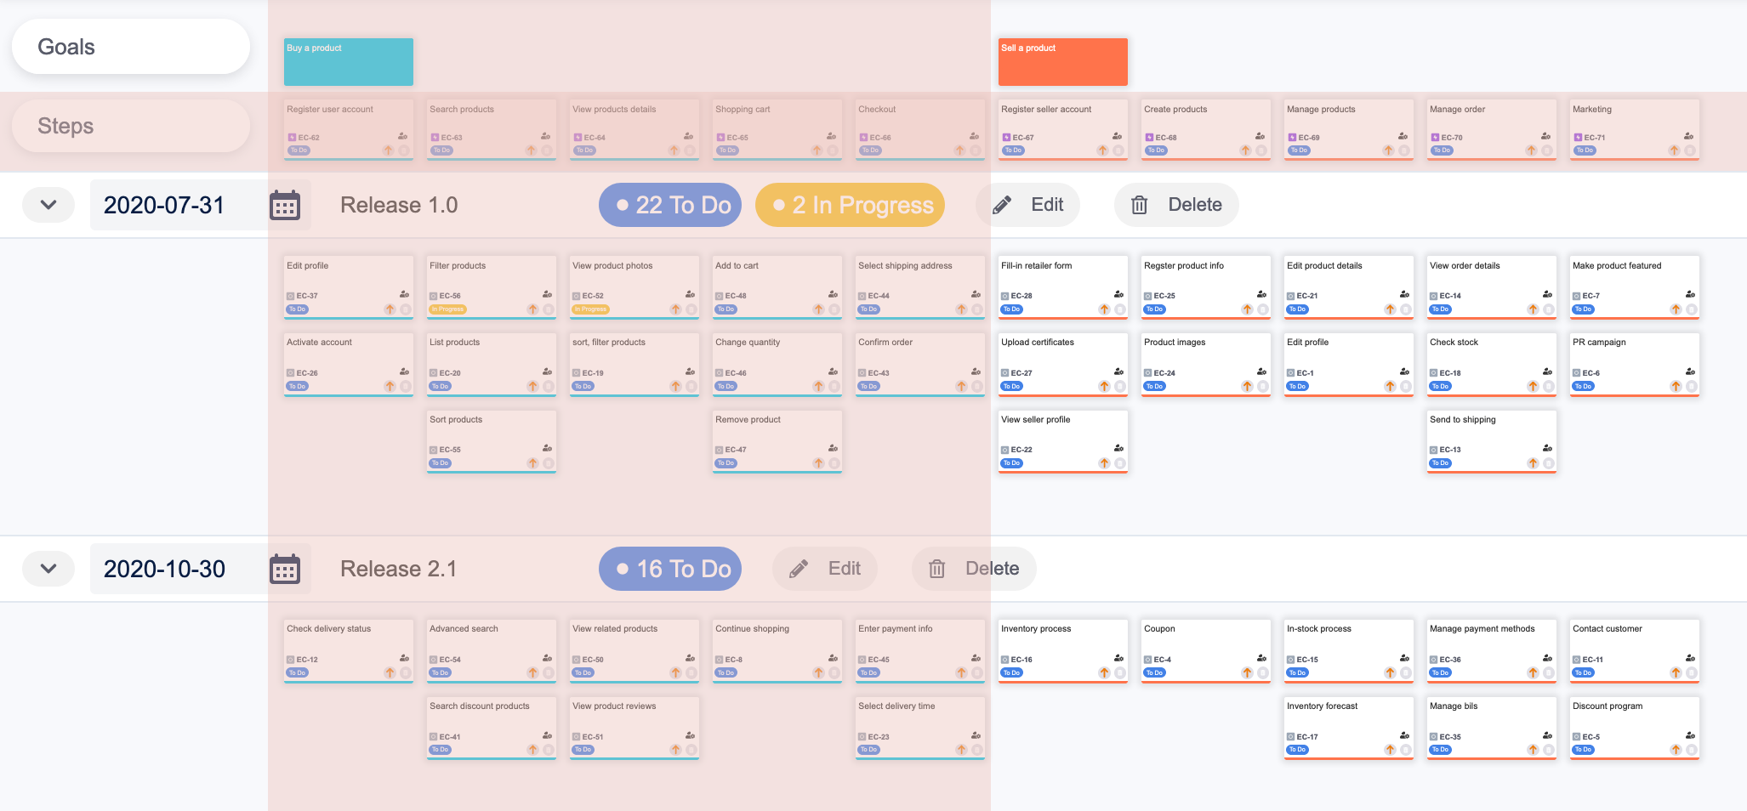Collapse the Release 2.1 section
The height and width of the screenshot is (811, 1747).
click(48, 568)
